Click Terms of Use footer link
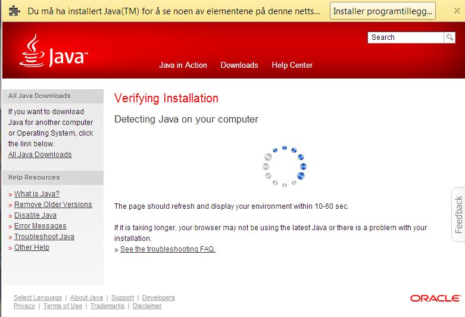Image resolution: width=465 pixels, height=317 pixels. (63, 306)
